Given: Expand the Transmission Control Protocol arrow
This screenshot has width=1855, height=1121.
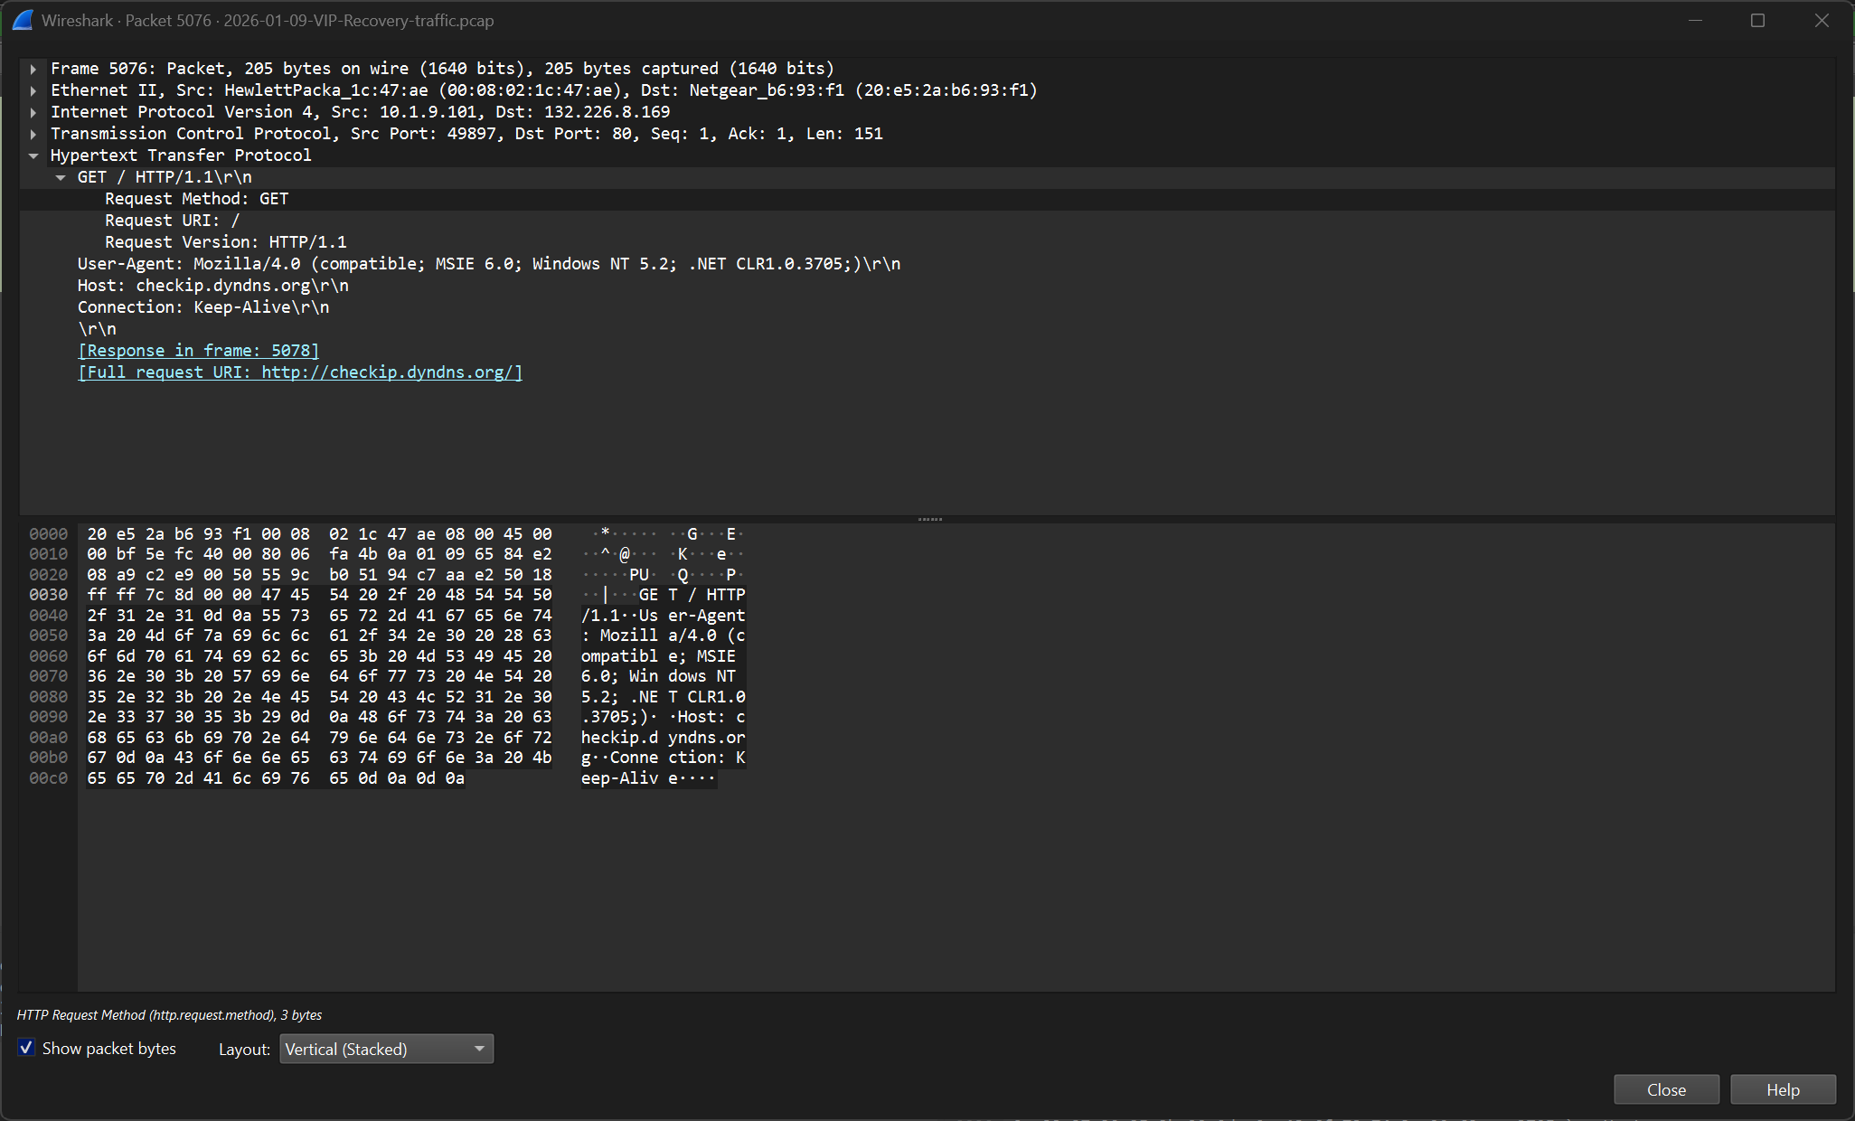Looking at the screenshot, I should coord(33,134).
